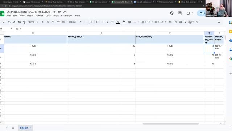The image size is (232, 131).
Task: Open the File menu
Action: (x=9, y=16)
